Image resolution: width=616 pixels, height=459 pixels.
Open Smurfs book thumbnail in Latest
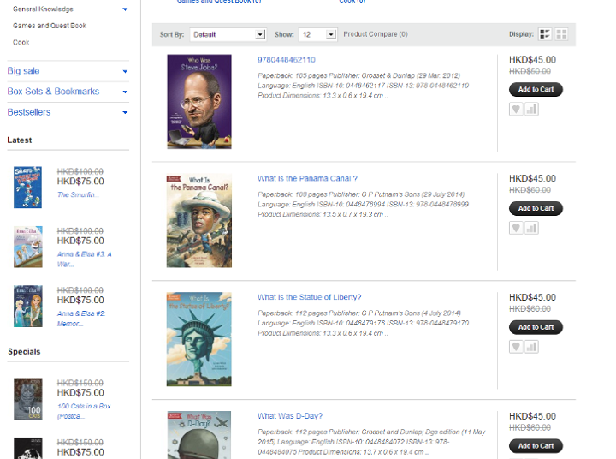[27, 188]
